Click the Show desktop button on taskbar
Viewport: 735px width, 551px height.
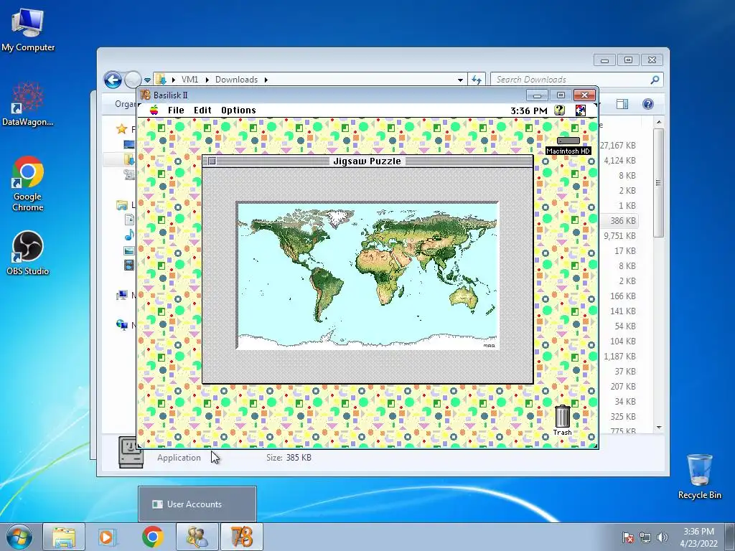[729, 537]
